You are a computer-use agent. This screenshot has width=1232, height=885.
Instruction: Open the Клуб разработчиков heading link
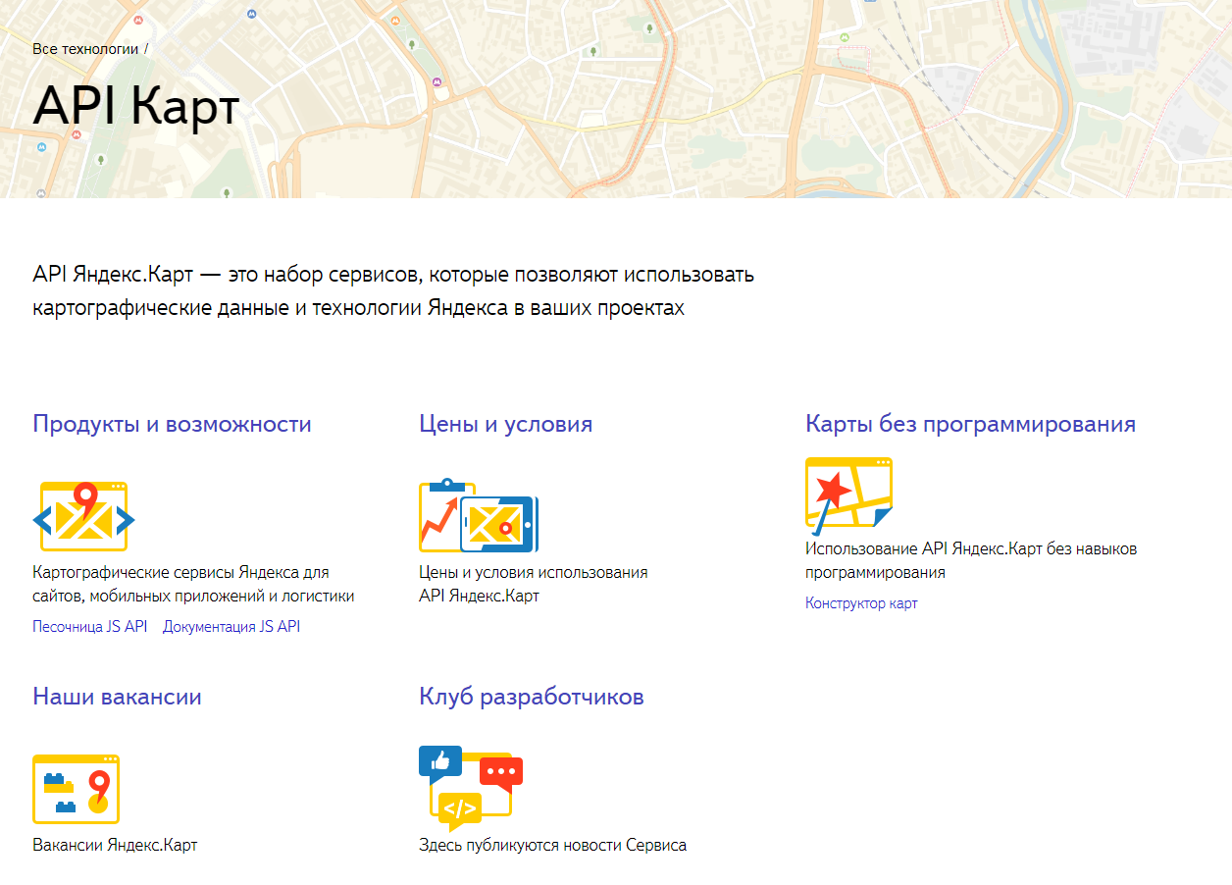(x=531, y=697)
